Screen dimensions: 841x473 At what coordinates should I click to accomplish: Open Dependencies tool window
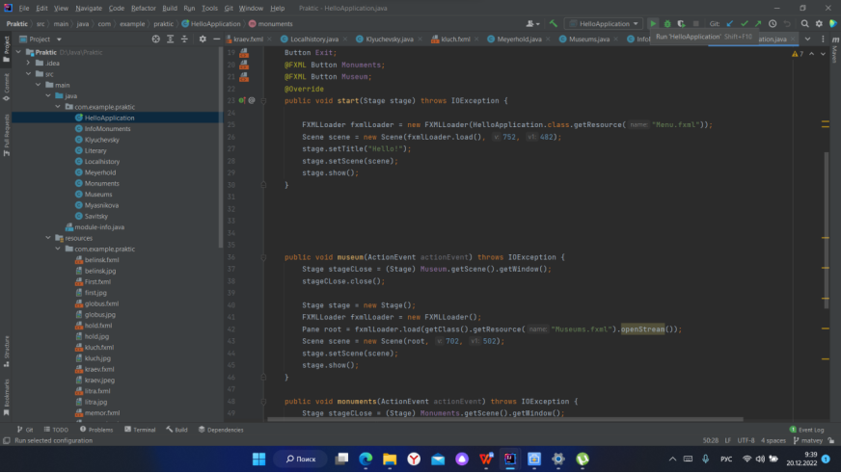[x=221, y=430]
